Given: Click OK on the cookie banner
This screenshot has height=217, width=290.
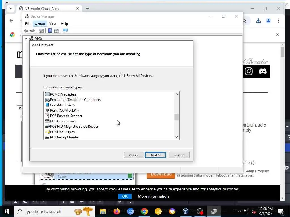Looking at the screenshot, I should (x=125, y=196).
